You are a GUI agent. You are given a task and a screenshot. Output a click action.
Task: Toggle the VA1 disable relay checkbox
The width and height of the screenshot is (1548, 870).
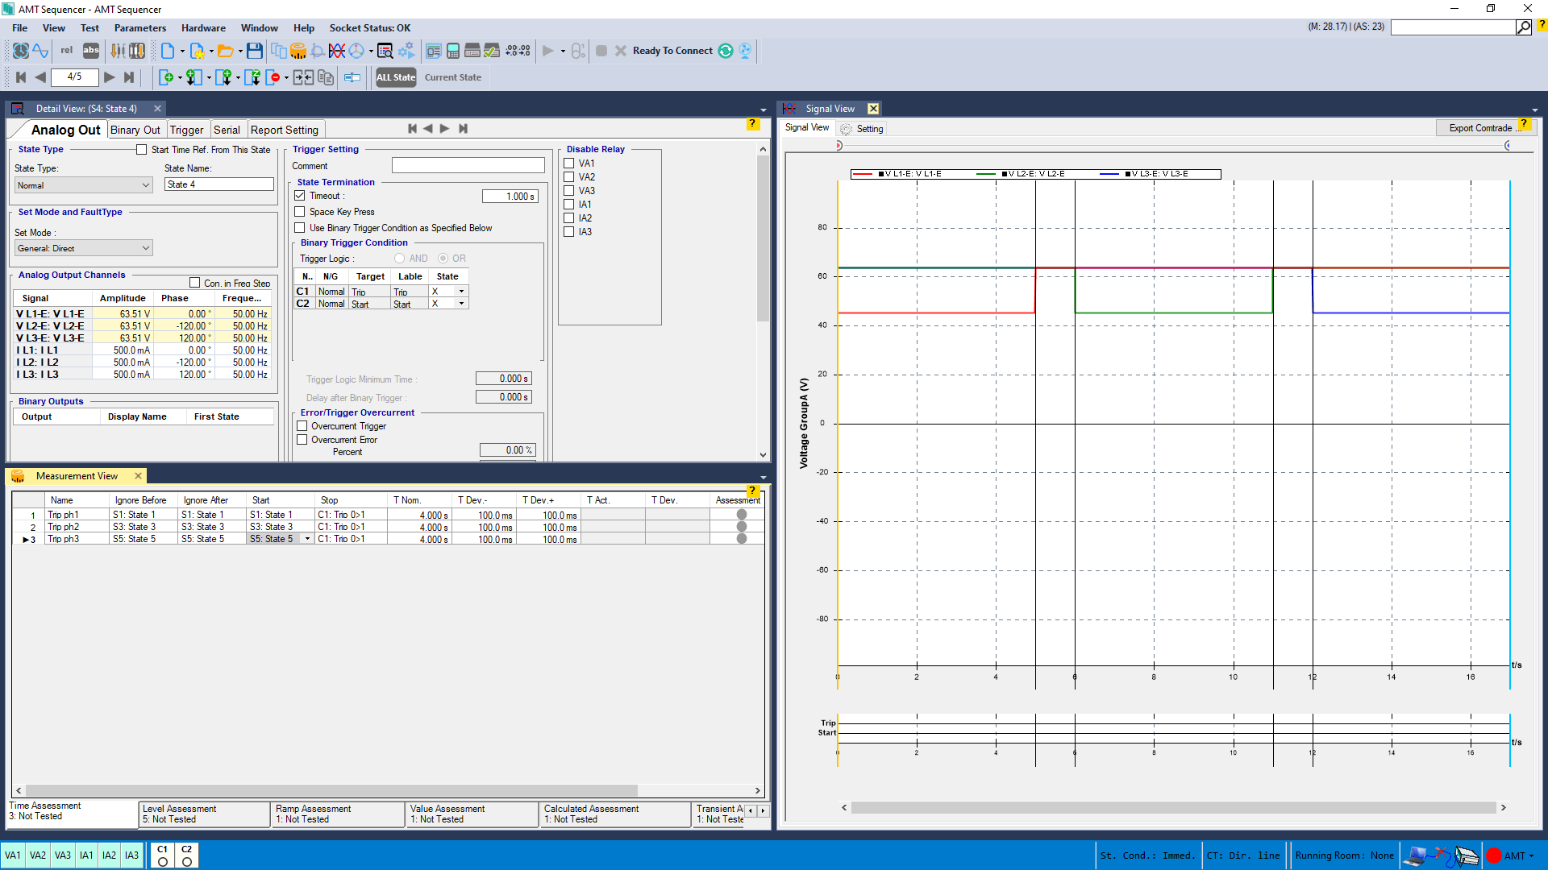point(569,164)
